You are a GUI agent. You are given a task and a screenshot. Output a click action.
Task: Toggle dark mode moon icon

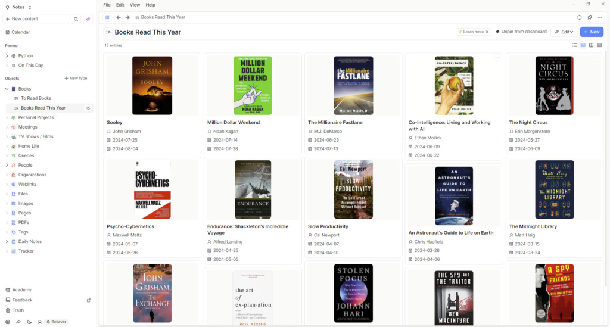[29, 322]
